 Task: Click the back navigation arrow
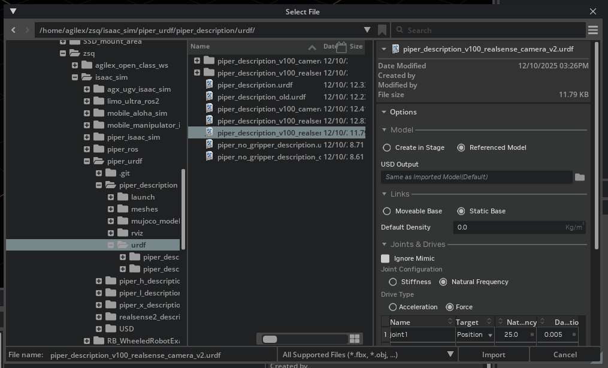tap(13, 29)
